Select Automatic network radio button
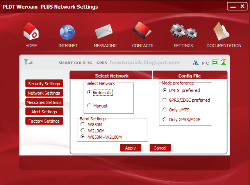This screenshot has height=185, width=250. [89, 92]
